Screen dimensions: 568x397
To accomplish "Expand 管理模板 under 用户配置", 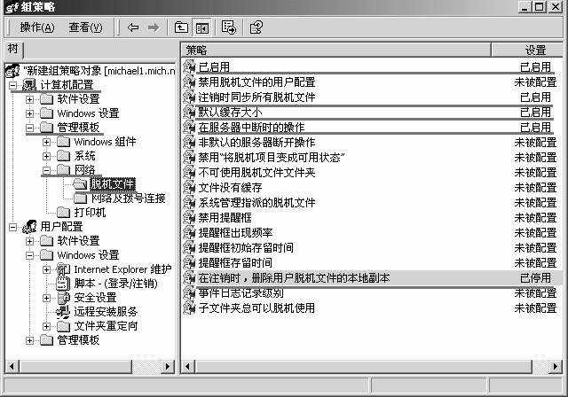I will (x=29, y=340).
